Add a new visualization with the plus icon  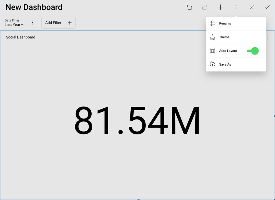coord(220,7)
